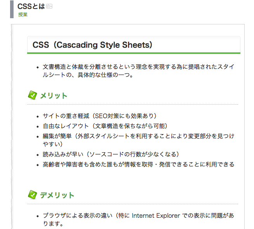Click the 編集が簡単 bullet item
Viewport: 254px width, 229px height.
point(138,140)
